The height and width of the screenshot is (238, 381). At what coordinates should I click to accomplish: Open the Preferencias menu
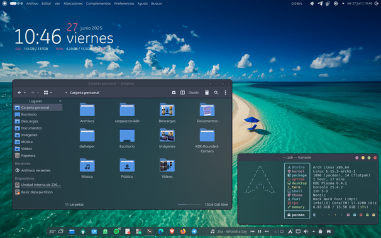click(x=124, y=4)
